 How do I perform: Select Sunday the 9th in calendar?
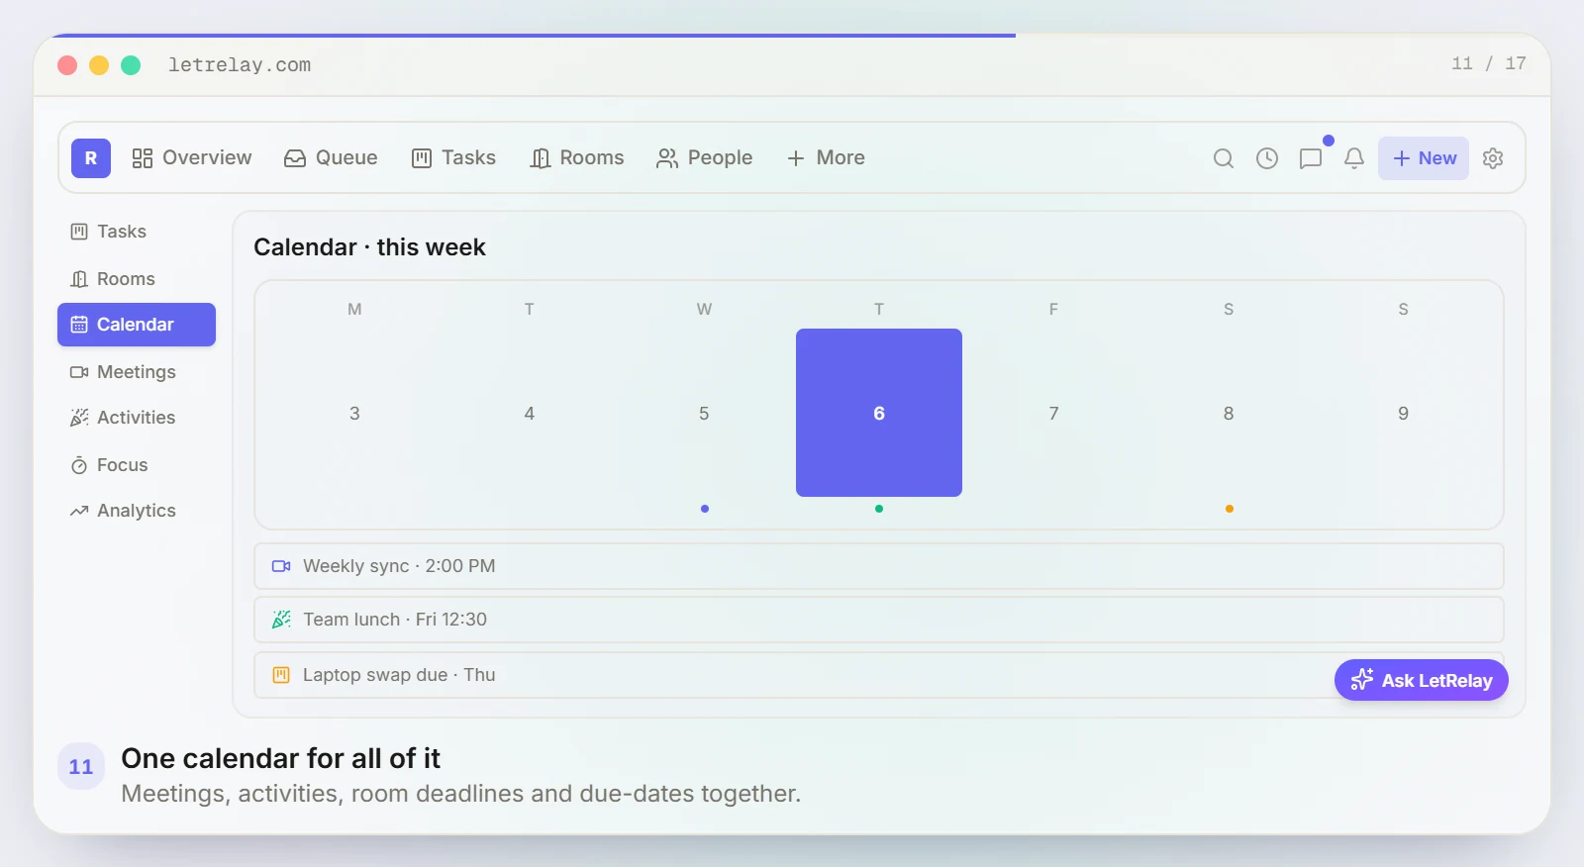tap(1403, 413)
